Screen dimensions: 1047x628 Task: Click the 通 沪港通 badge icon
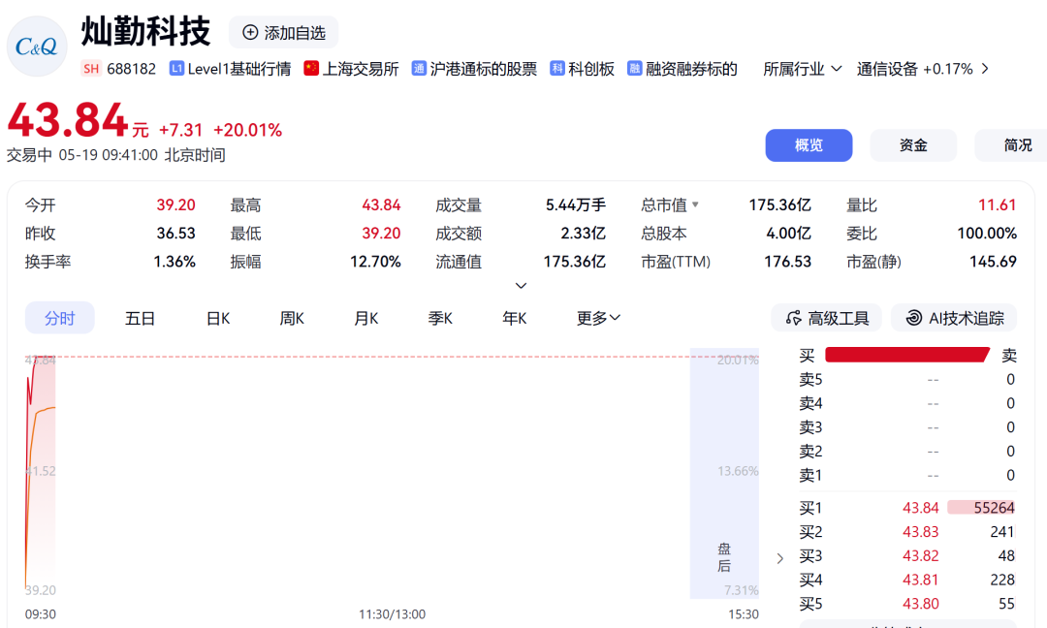419,69
